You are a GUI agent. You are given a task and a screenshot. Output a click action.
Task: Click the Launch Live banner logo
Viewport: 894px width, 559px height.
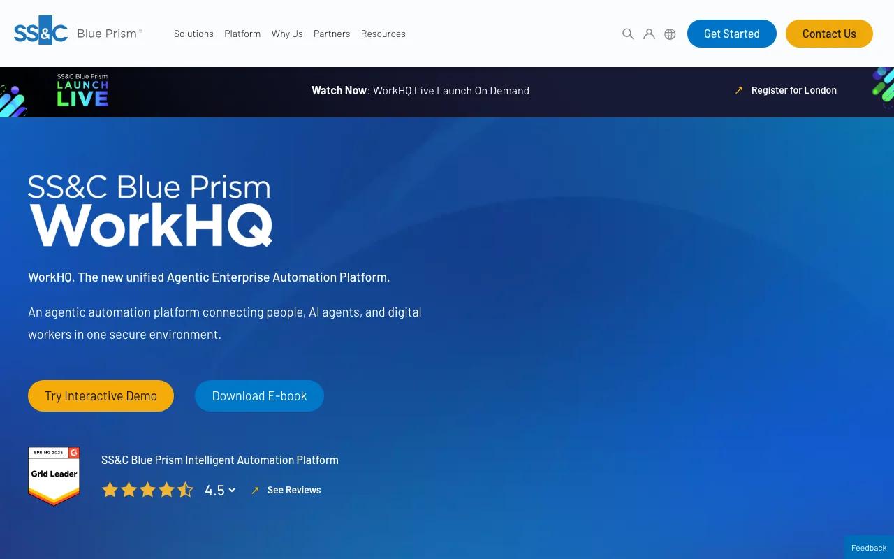82,91
